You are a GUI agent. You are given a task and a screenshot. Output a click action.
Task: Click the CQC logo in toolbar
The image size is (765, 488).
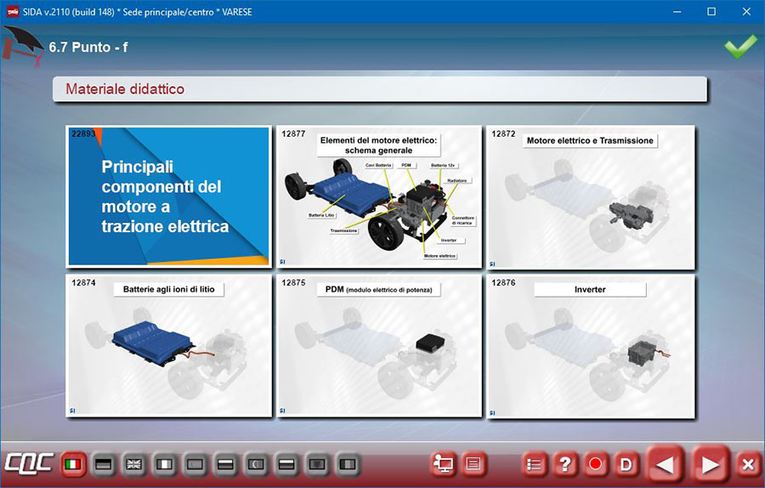pyautogui.click(x=29, y=464)
